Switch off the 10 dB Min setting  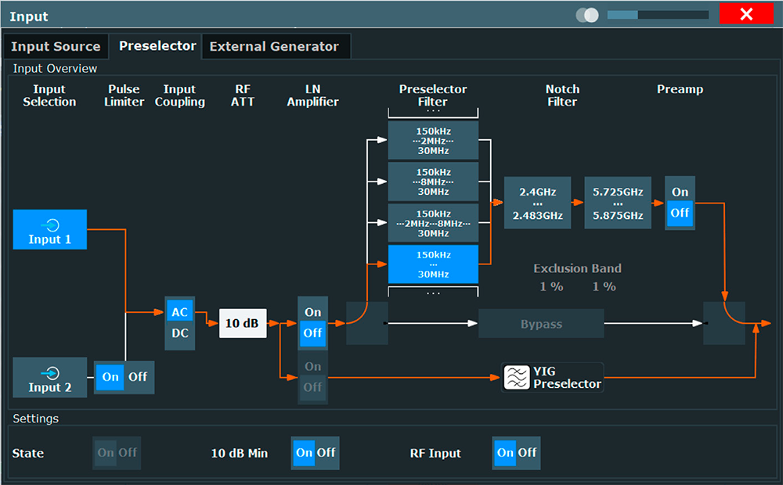pyautogui.click(x=326, y=452)
